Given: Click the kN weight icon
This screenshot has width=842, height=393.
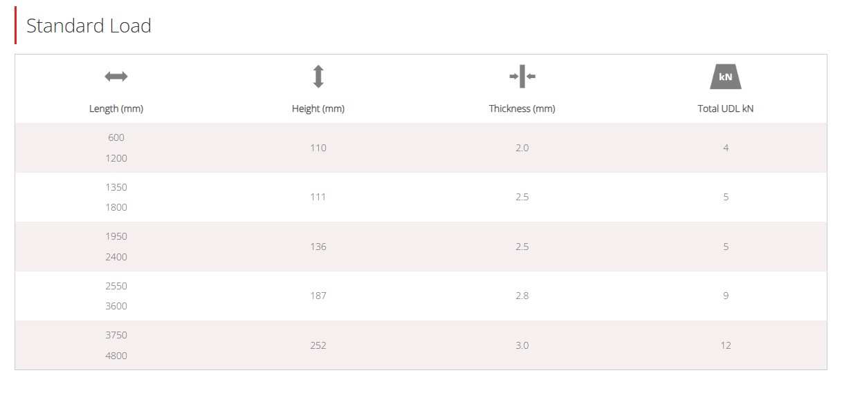Looking at the screenshot, I should pos(726,77).
